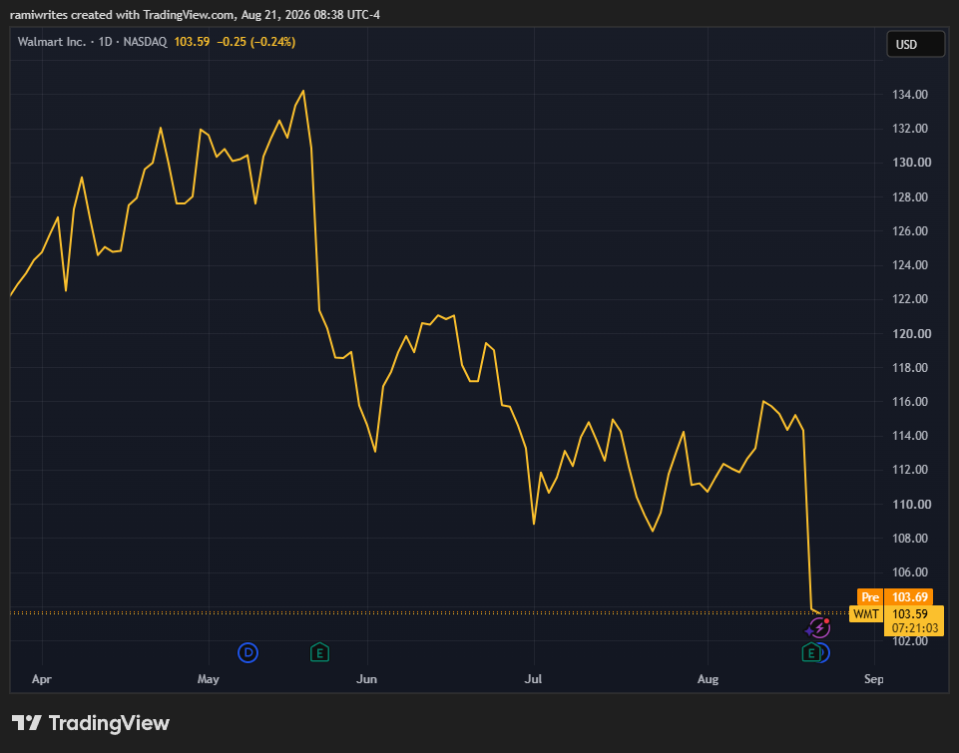Click the bar countdown 07:21:03
Viewport: 959px width, 753px height.
914,628
